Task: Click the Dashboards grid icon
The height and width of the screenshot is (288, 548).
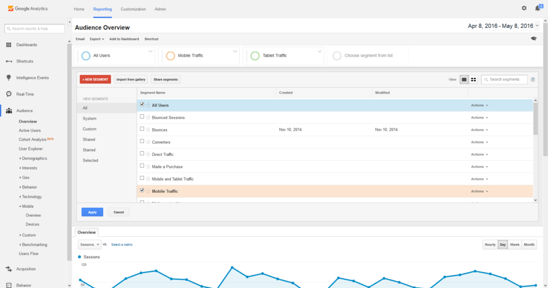Action: [x=9, y=45]
